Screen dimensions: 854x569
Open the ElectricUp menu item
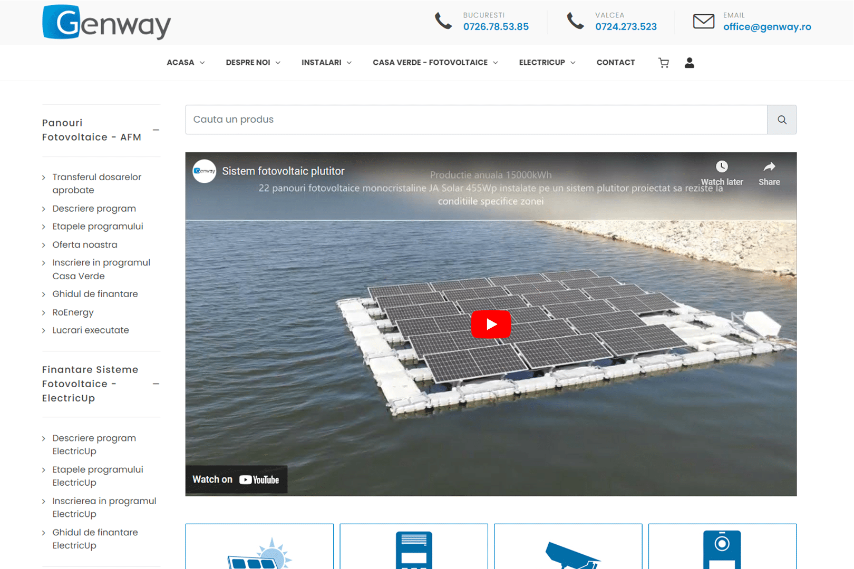coord(547,63)
